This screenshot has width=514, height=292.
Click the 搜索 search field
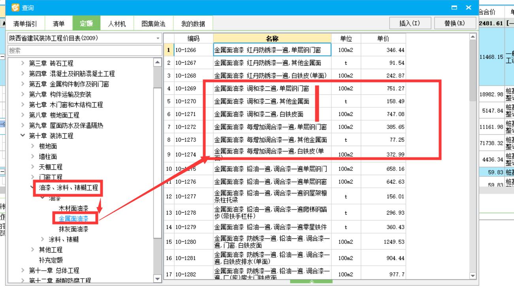coord(85,51)
